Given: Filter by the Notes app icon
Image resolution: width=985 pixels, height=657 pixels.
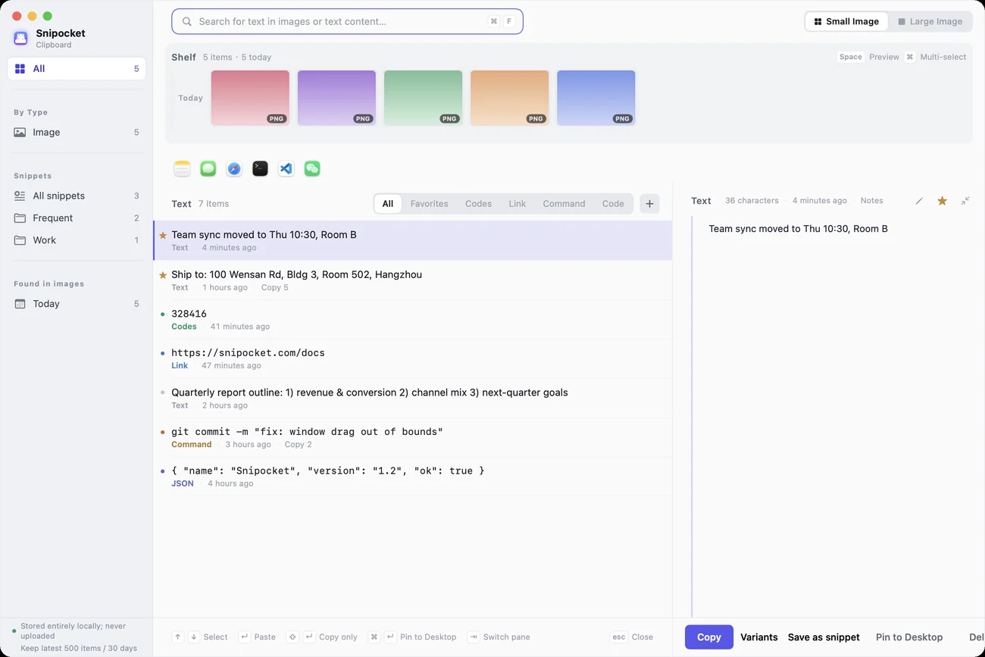Looking at the screenshot, I should (x=182, y=168).
